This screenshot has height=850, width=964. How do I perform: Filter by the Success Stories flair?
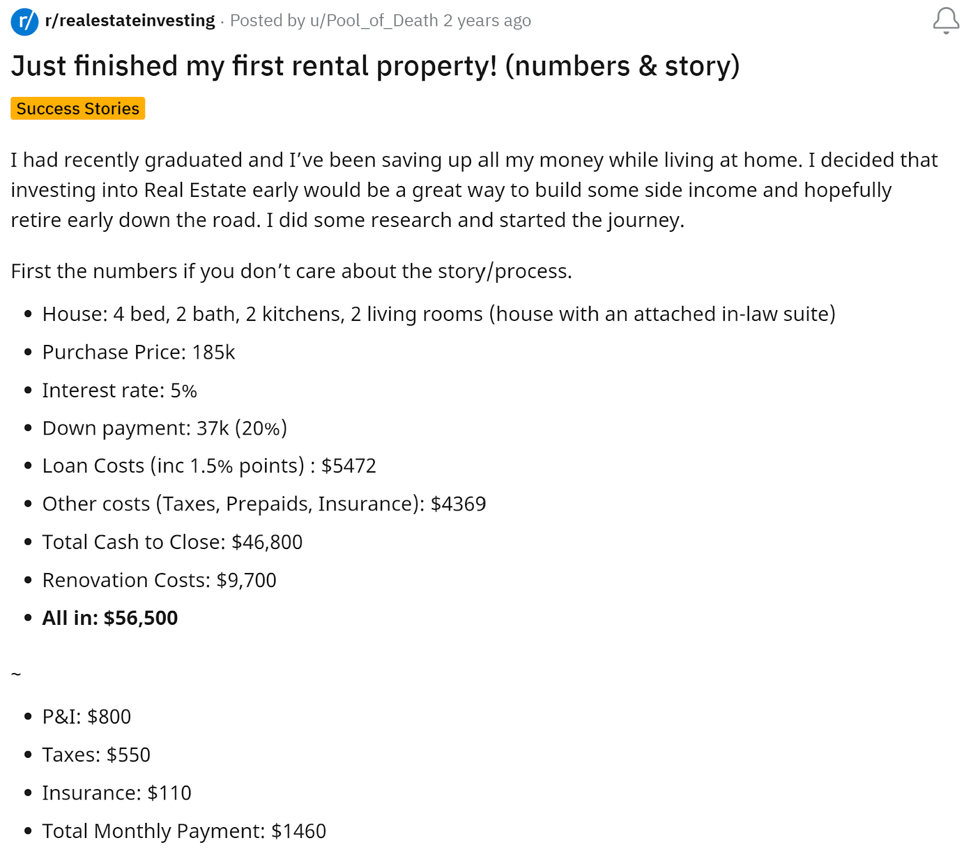click(77, 109)
